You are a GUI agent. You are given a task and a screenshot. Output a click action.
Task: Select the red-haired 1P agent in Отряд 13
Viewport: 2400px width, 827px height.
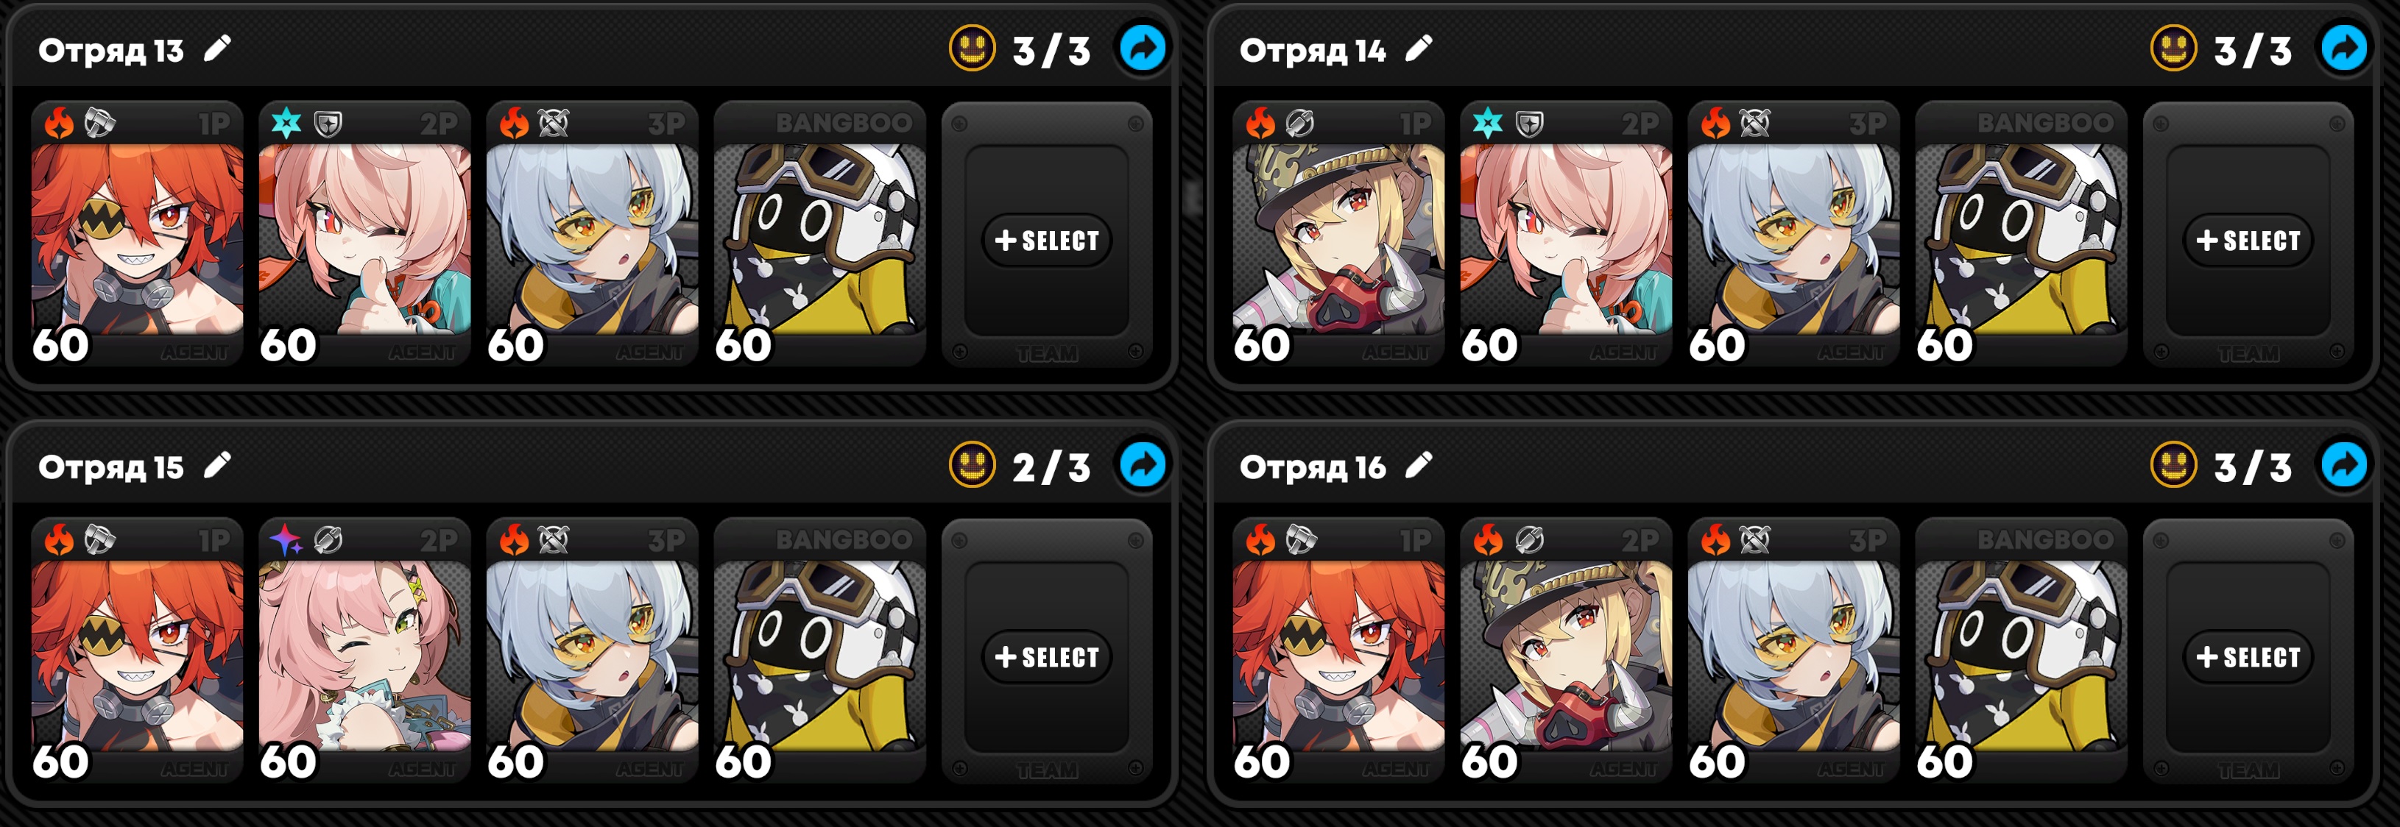[x=137, y=233]
